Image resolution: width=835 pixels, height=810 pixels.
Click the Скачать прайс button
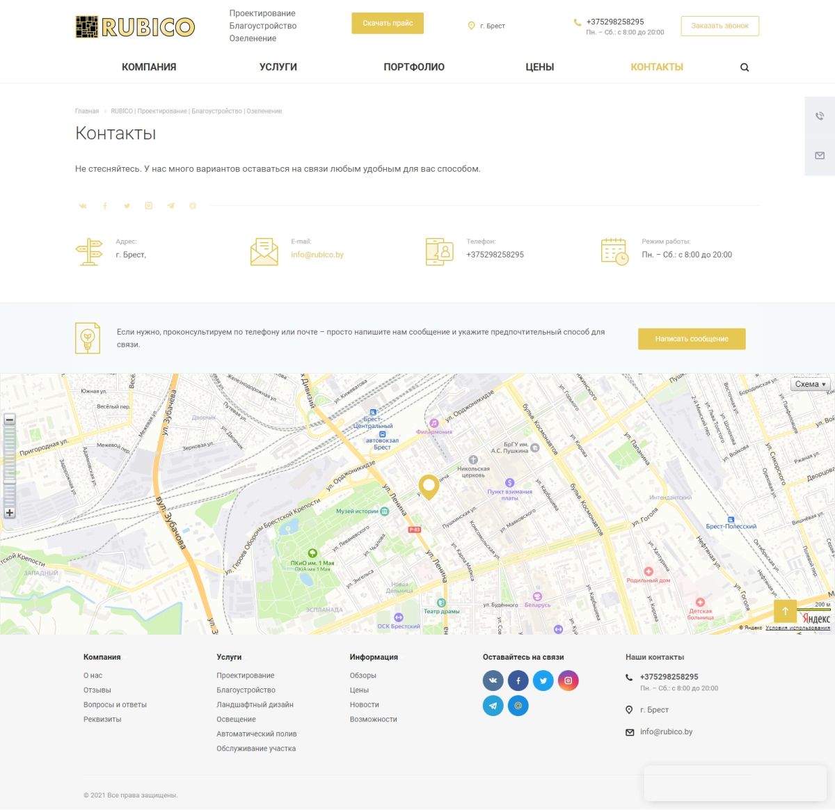[388, 23]
